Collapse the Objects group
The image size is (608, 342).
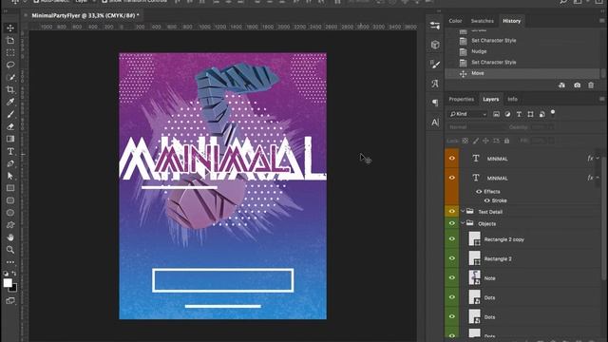pyautogui.click(x=463, y=223)
